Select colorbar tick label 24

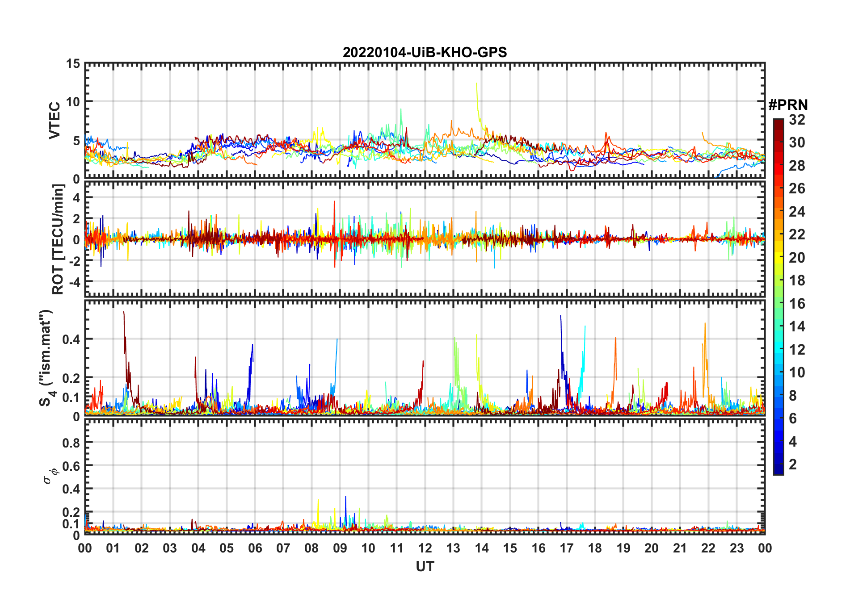(x=797, y=212)
